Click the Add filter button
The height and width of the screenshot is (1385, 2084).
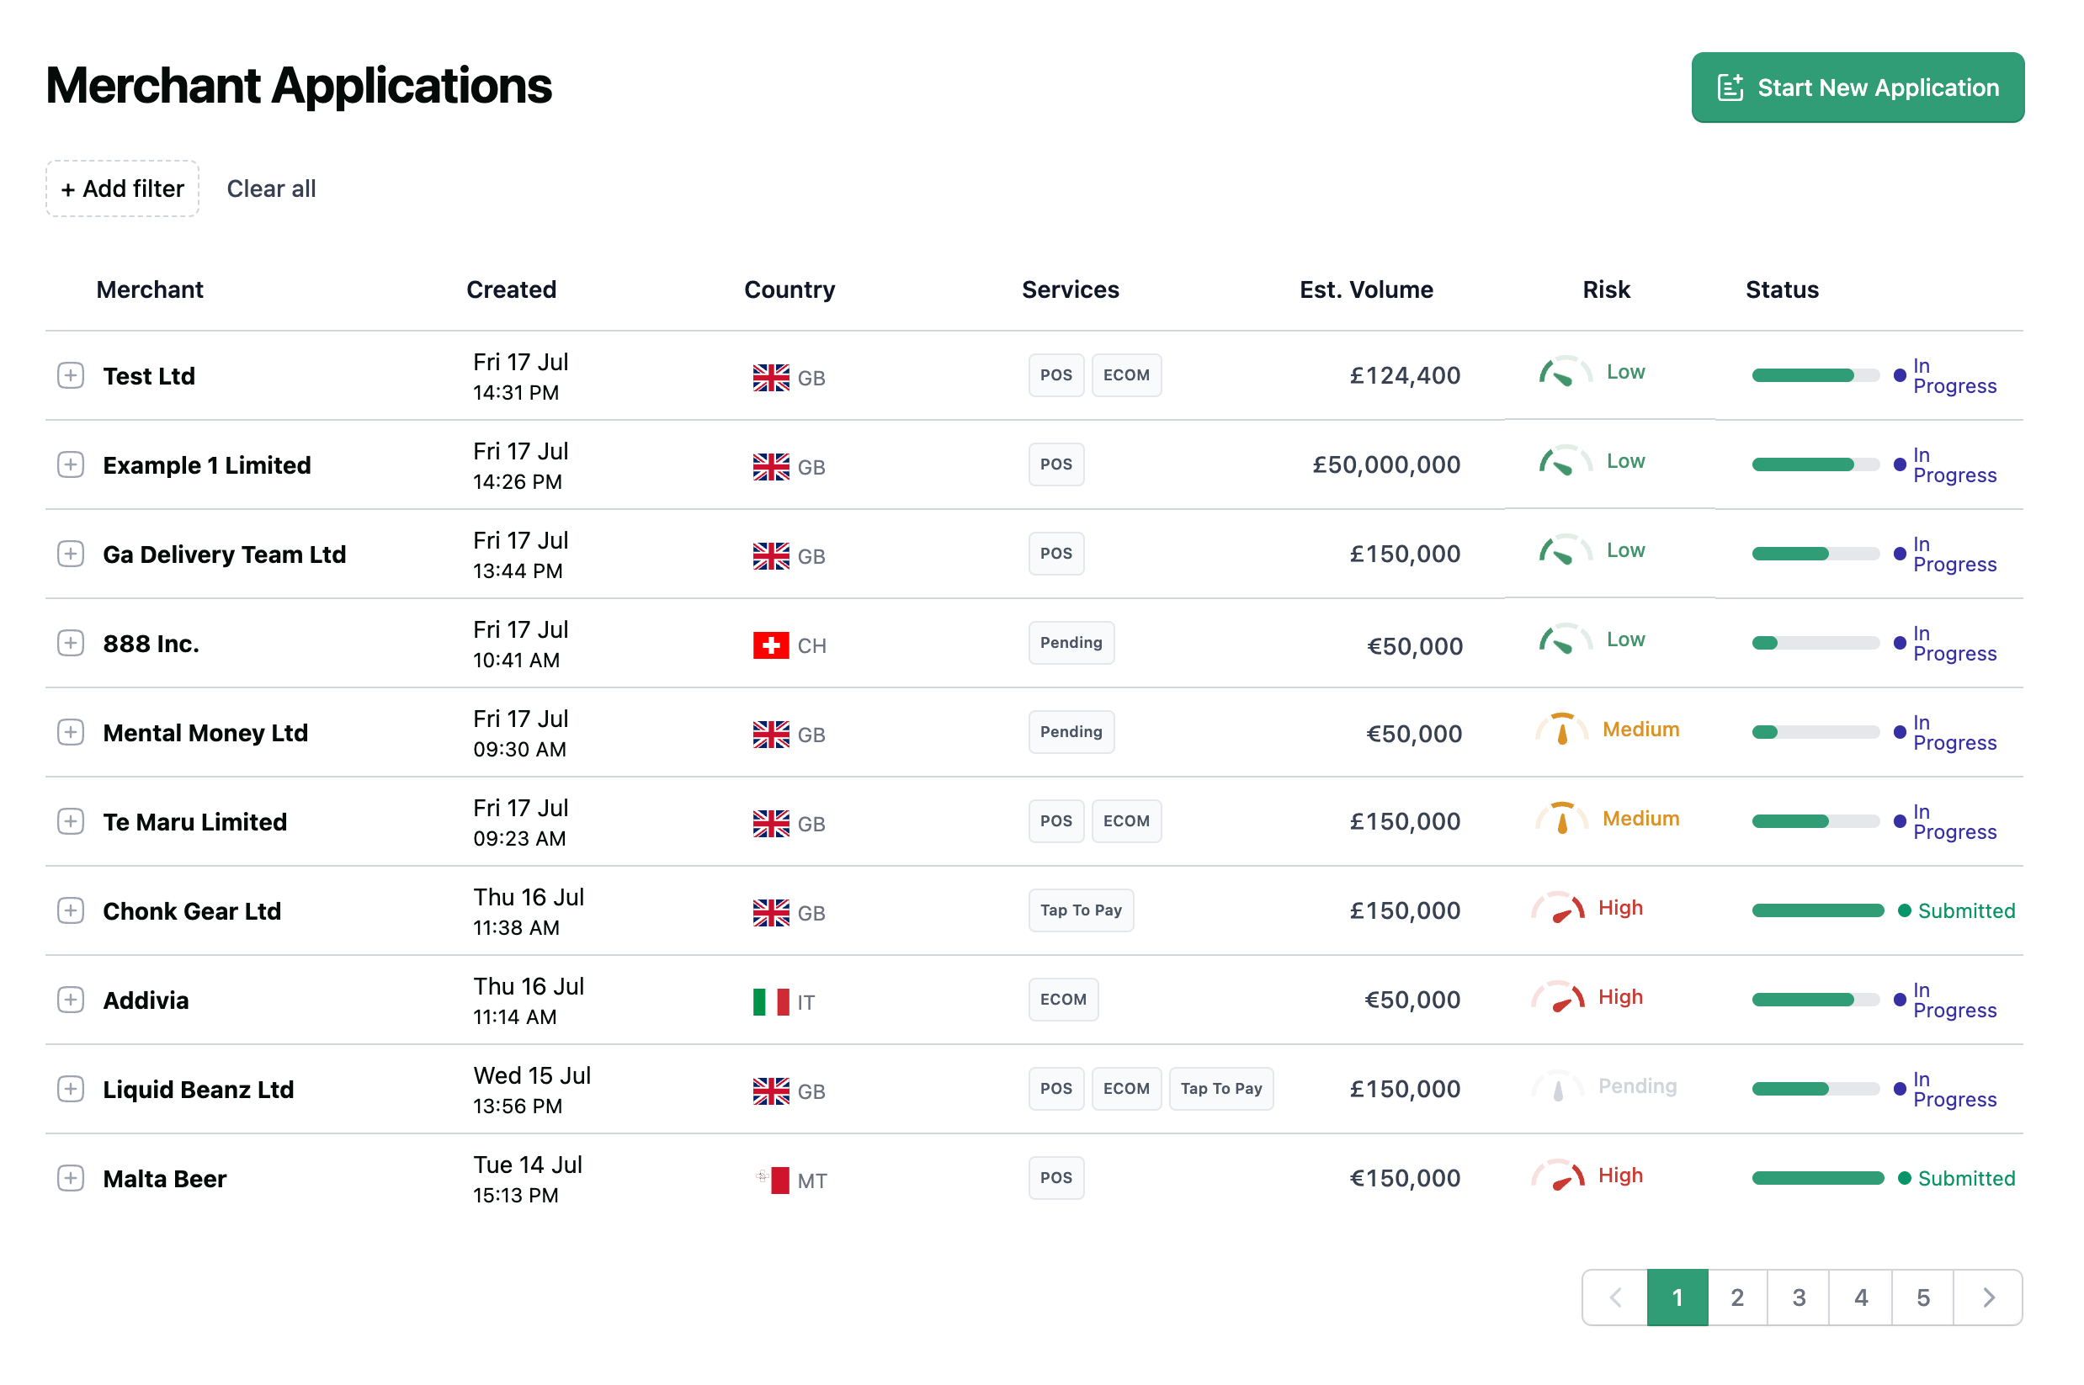click(123, 188)
